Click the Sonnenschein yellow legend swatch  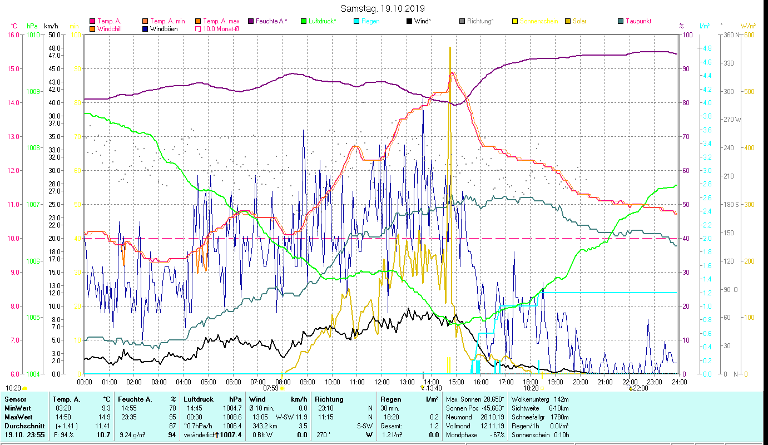click(x=515, y=22)
